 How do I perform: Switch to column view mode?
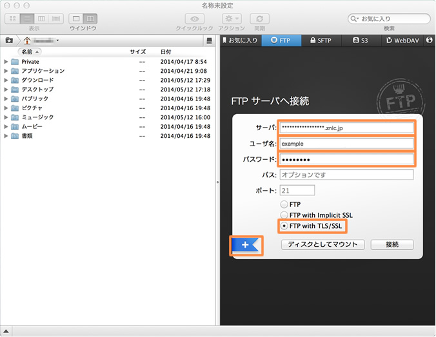click(41, 19)
